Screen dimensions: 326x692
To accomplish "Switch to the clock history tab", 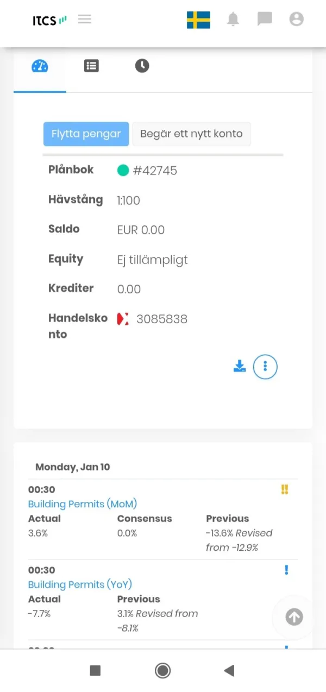I will (x=142, y=66).
